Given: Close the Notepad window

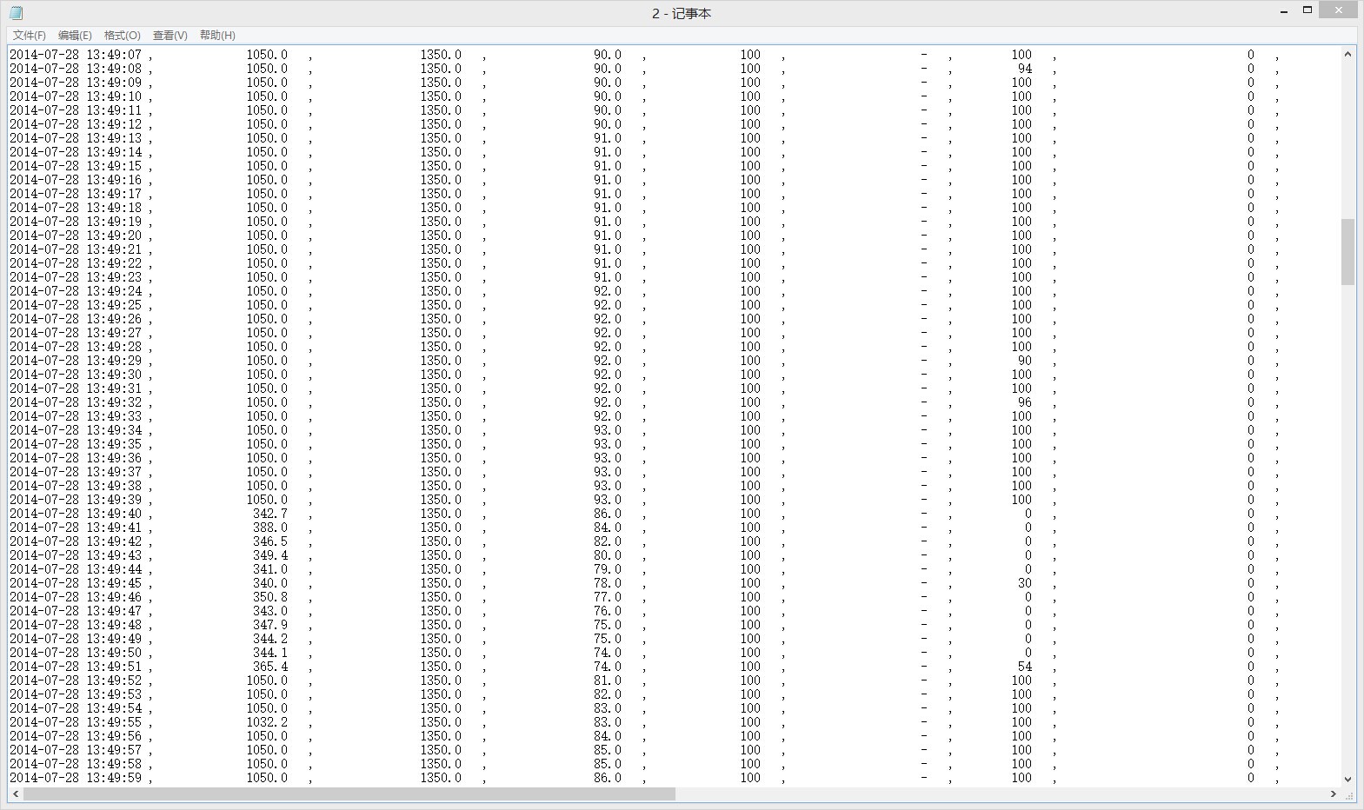Looking at the screenshot, I should point(1338,10).
